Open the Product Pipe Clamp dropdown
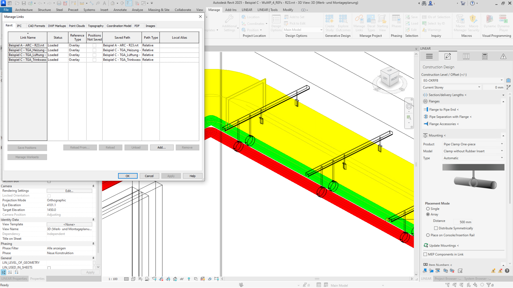The image size is (513, 288). point(473,144)
